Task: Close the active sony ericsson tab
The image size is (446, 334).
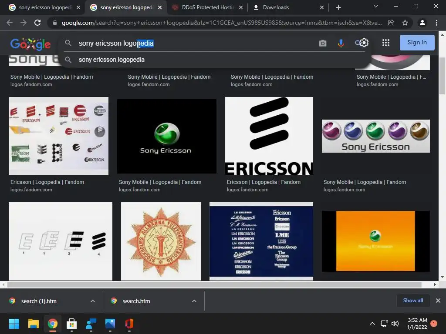Action: tap(160, 7)
